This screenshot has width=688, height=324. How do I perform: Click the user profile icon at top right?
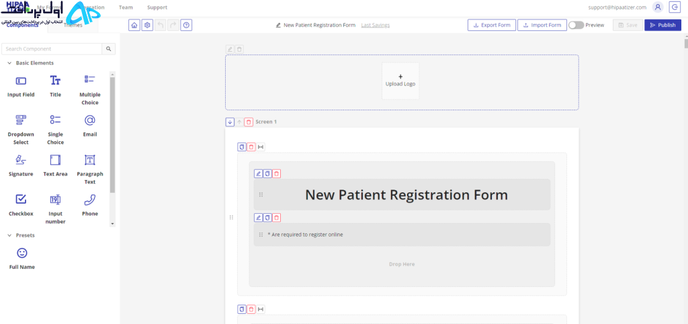(x=657, y=7)
